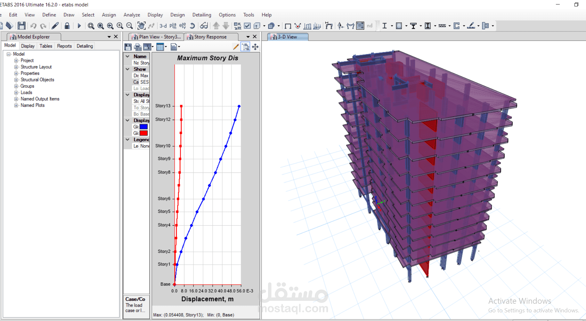
Task: Refresh the window with the pencil icon
Action: [55, 26]
